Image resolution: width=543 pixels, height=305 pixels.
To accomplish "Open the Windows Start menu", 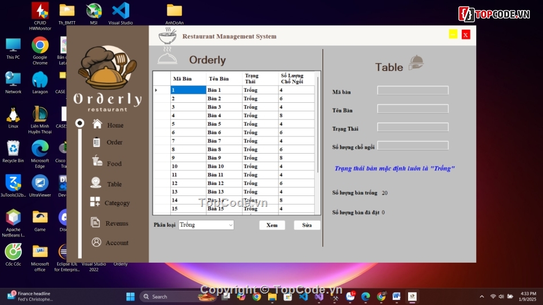I will (x=130, y=296).
